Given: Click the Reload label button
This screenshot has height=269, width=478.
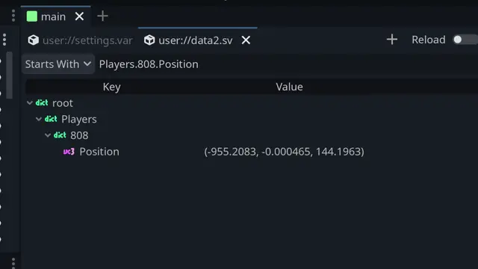Looking at the screenshot, I should point(428,40).
